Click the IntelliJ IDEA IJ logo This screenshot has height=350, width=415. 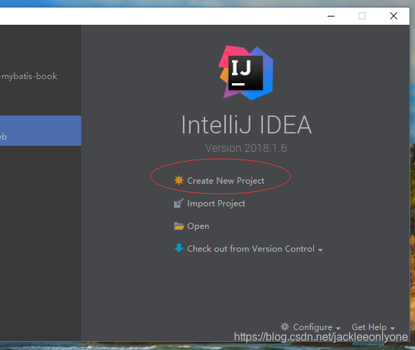(246, 73)
